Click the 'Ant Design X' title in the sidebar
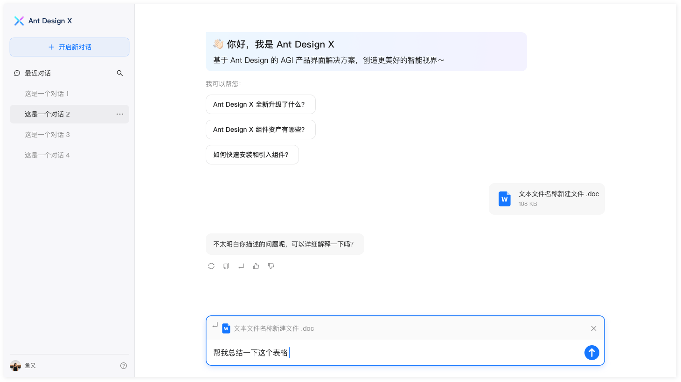Image resolution: width=681 pixels, height=382 pixels. click(50, 21)
